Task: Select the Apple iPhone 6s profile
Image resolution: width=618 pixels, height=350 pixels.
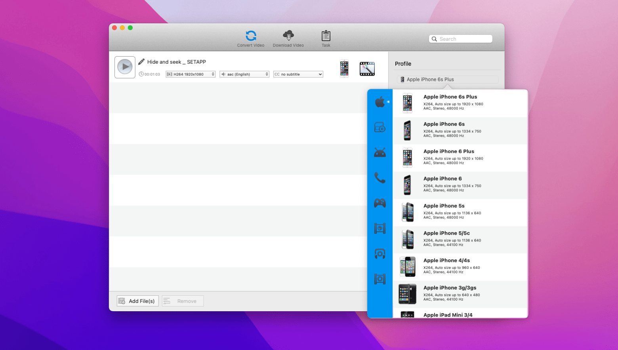Action: (x=460, y=129)
